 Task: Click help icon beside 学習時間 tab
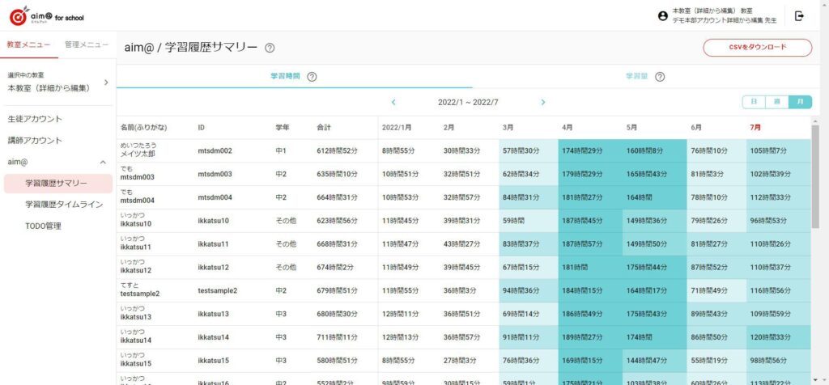(x=312, y=77)
